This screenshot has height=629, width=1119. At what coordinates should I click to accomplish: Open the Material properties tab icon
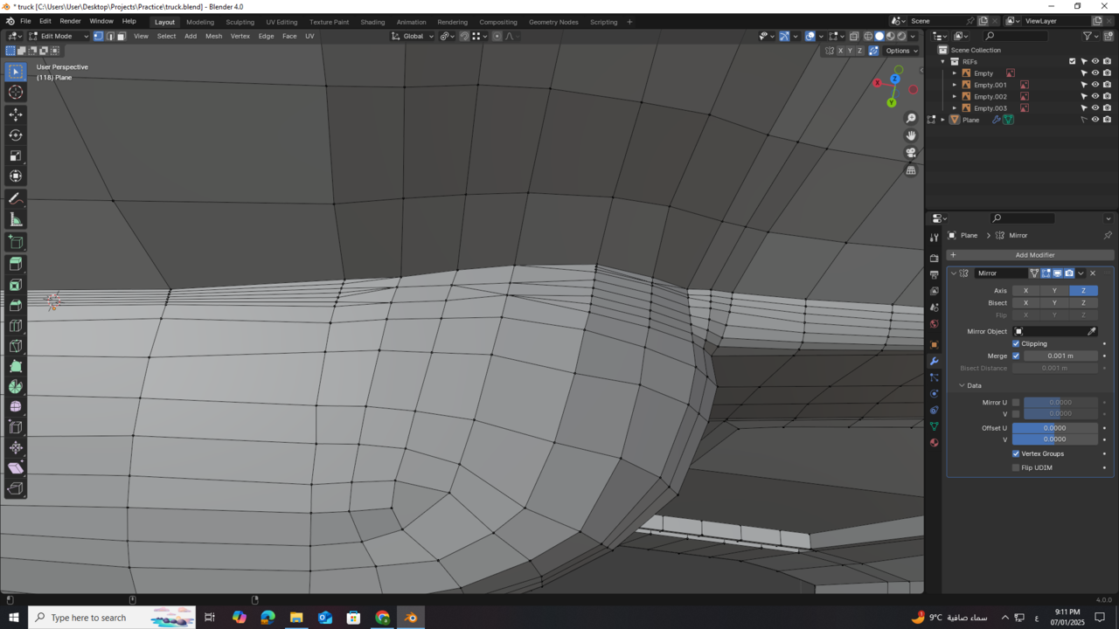[934, 443]
